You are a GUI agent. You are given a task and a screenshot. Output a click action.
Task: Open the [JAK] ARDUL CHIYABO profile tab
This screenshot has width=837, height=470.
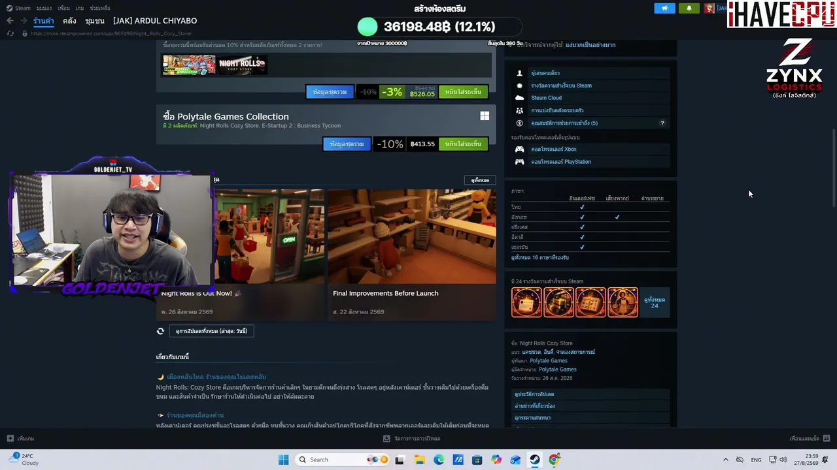tap(155, 21)
